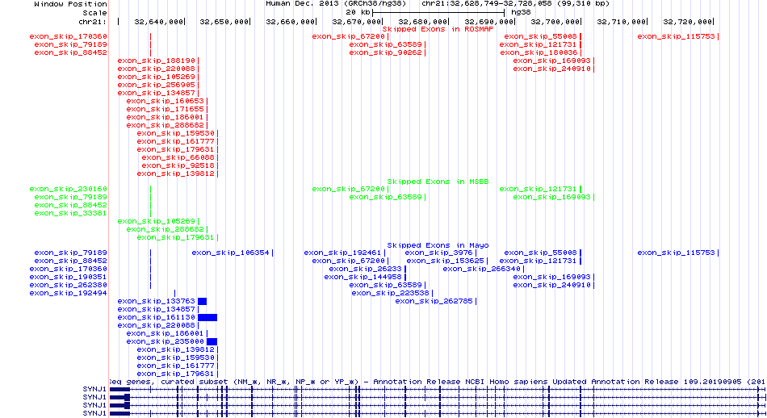
Task: Open the exon_skip_133763 blue feature
Action: (202, 301)
